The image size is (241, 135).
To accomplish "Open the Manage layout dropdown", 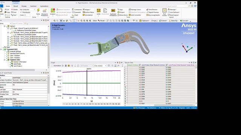I will (172, 9).
